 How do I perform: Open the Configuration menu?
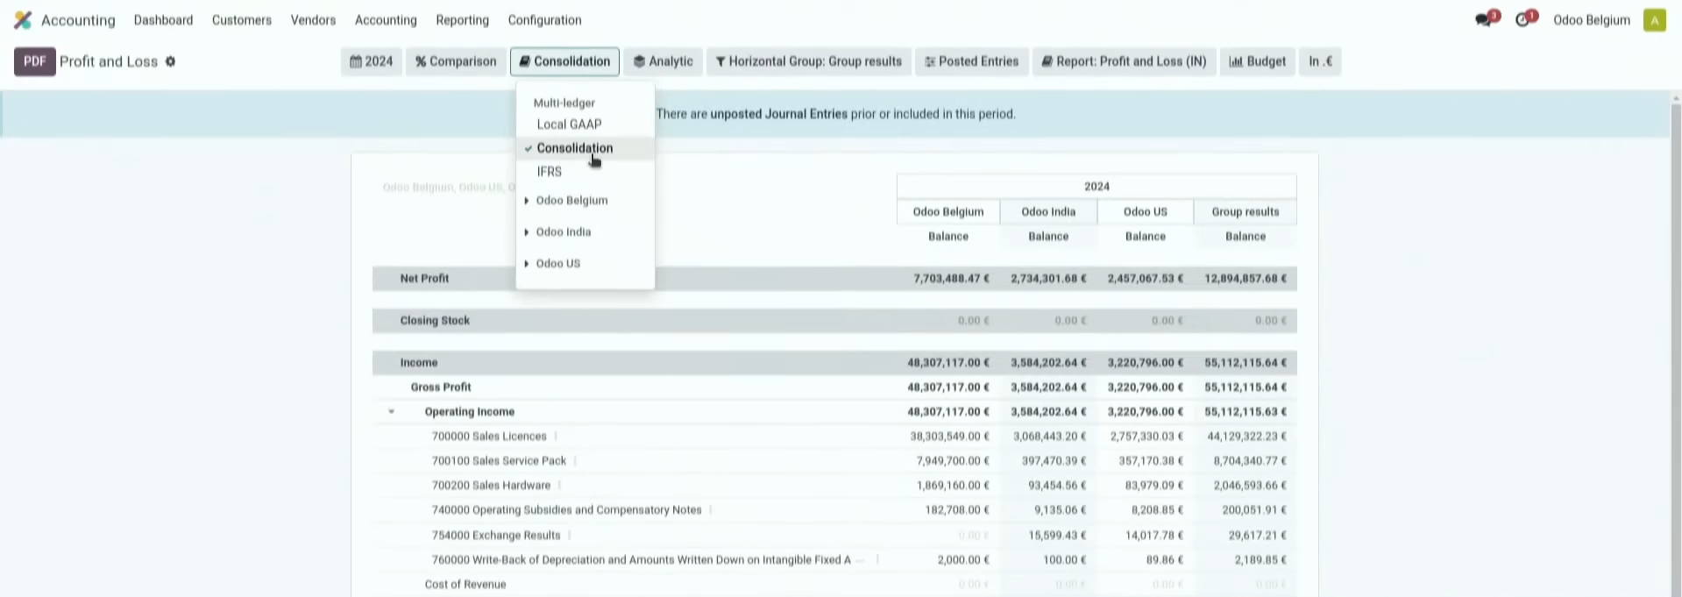[544, 20]
